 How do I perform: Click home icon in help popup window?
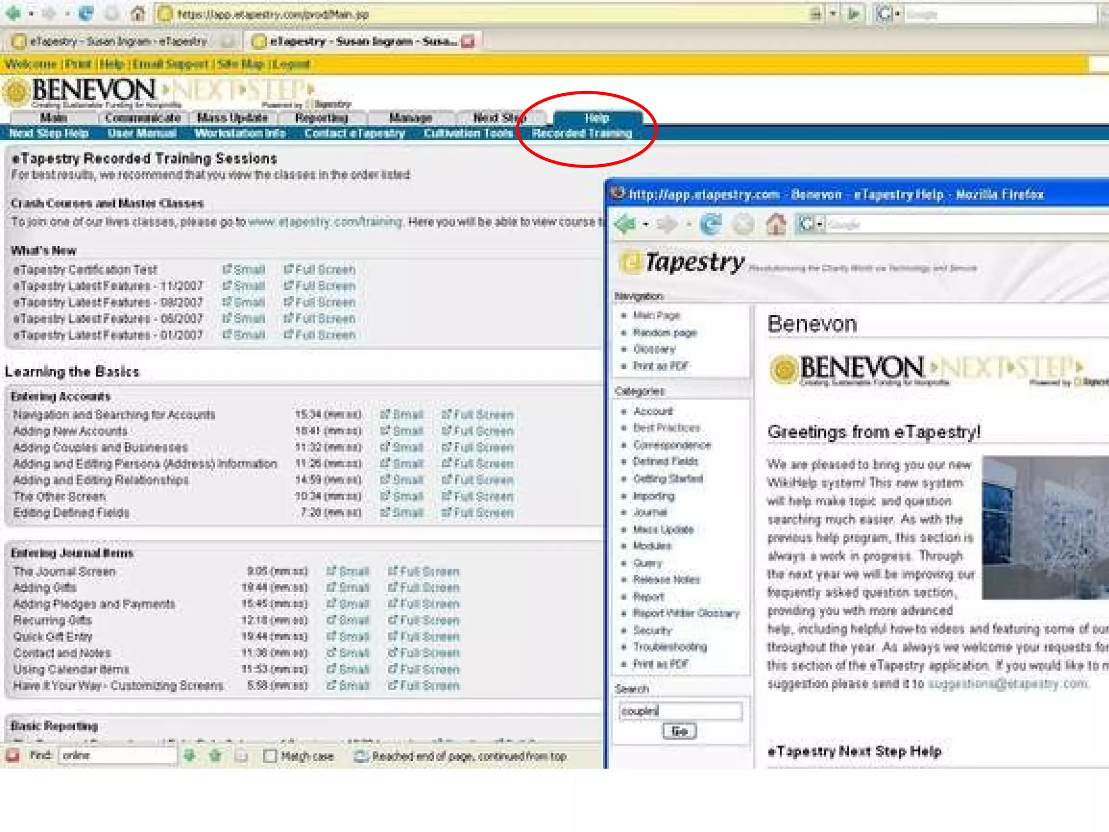(775, 224)
